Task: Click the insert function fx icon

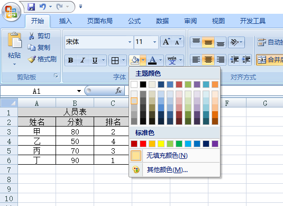Action: coord(118,91)
